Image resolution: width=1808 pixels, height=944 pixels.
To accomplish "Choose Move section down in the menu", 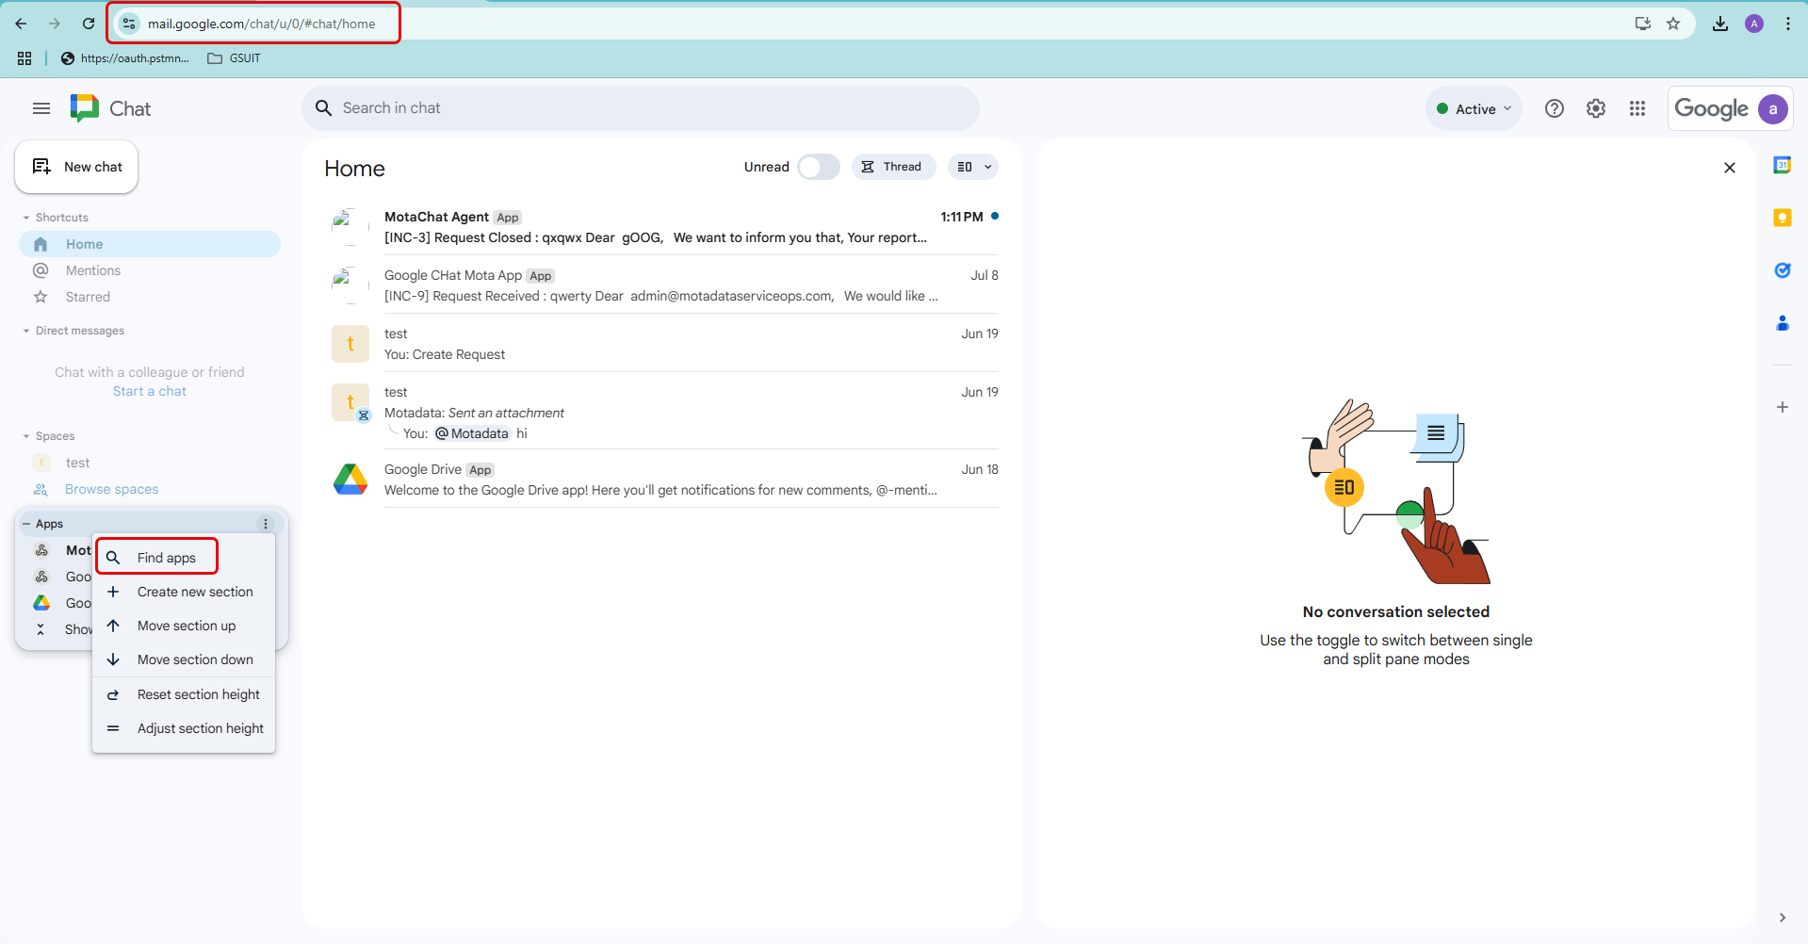I will coord(195,659).
